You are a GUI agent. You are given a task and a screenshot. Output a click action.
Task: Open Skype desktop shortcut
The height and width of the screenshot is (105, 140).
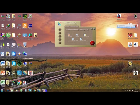(x=14, y=64)
